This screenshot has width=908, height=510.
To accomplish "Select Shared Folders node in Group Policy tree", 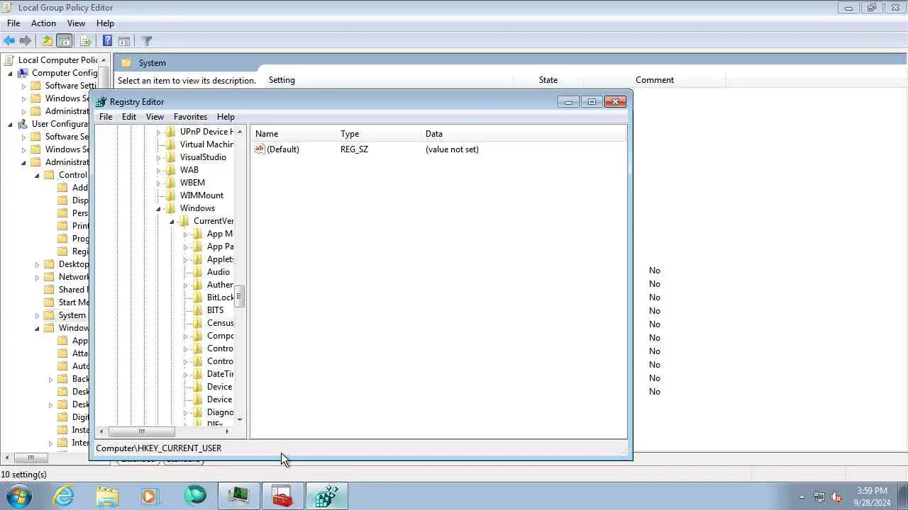I will [x=72, y=290].
